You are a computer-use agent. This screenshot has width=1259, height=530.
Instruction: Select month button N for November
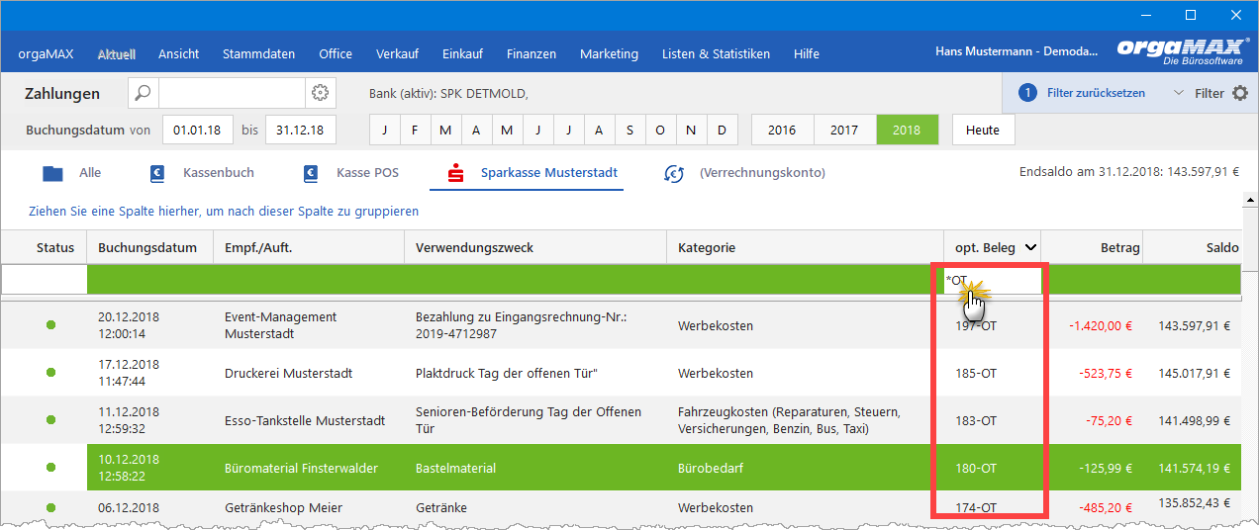(x=691, y=130)
